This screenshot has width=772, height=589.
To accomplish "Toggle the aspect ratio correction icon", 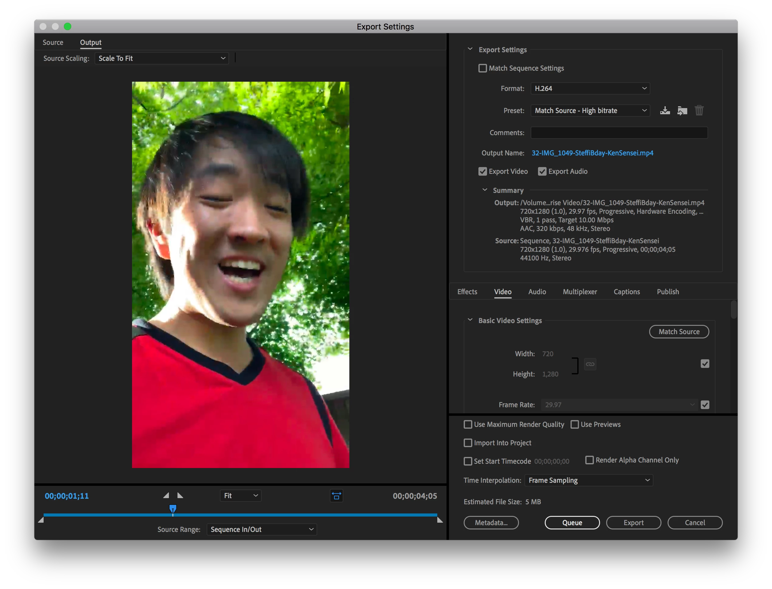I will click(x=336, y=496).
